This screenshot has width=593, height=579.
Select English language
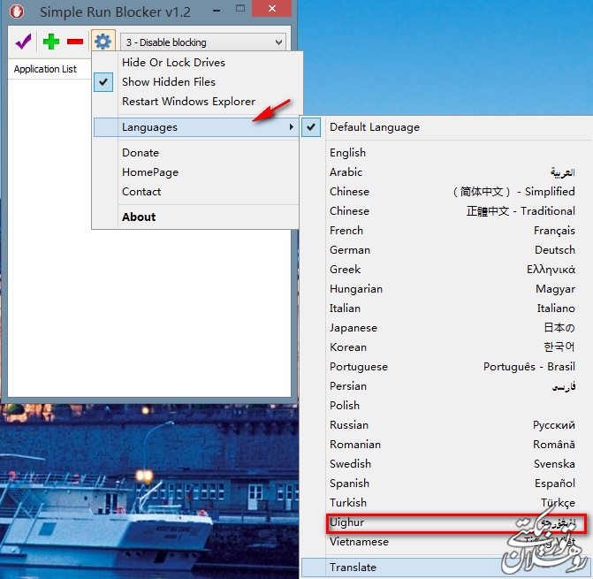446,153
